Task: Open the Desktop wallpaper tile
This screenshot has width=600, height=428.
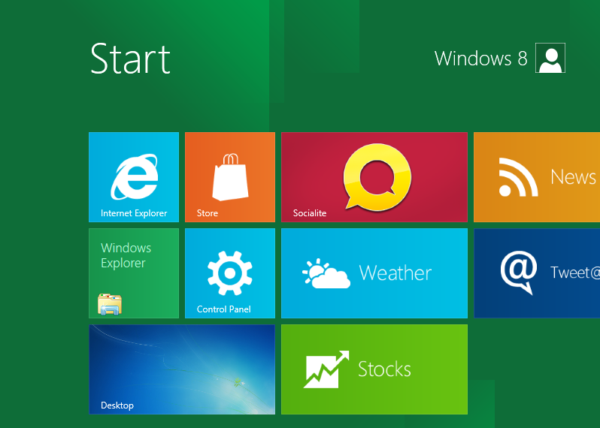Action: [x=182, y=369]
